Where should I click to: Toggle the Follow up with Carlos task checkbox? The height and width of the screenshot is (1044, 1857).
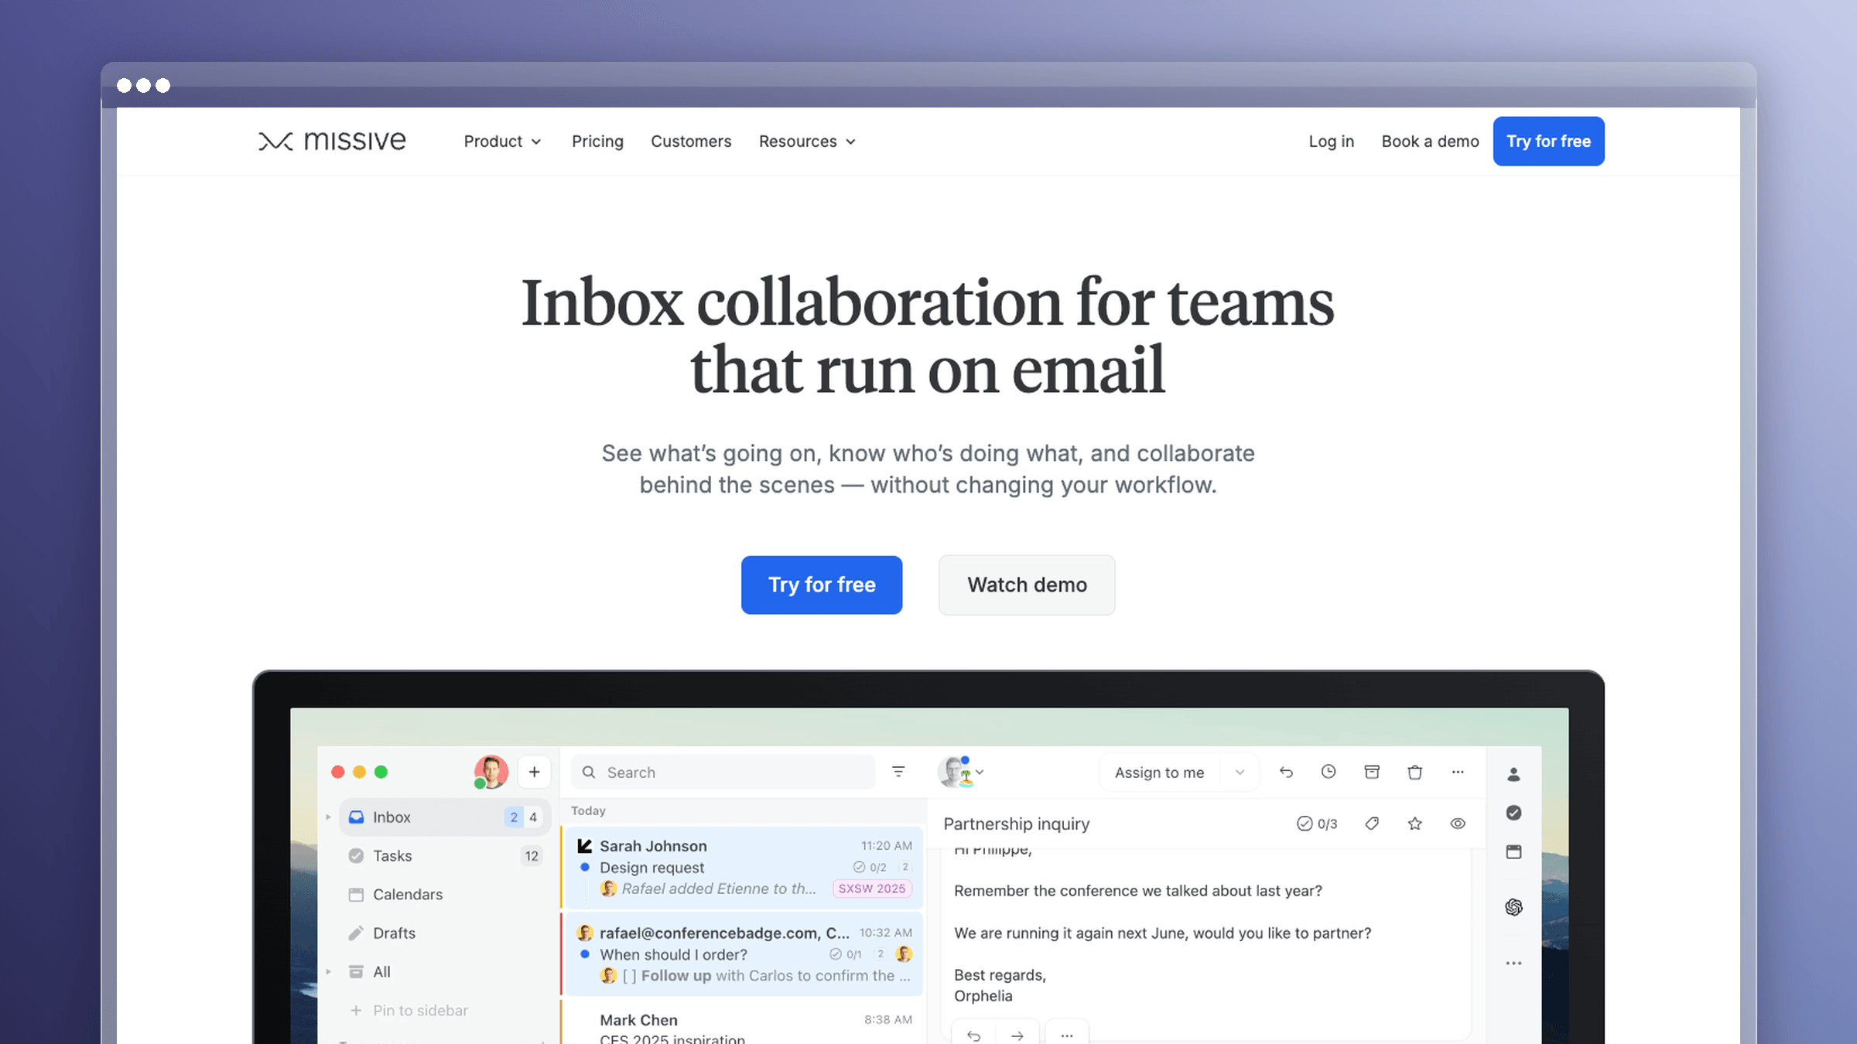click(x=630, y=976)
